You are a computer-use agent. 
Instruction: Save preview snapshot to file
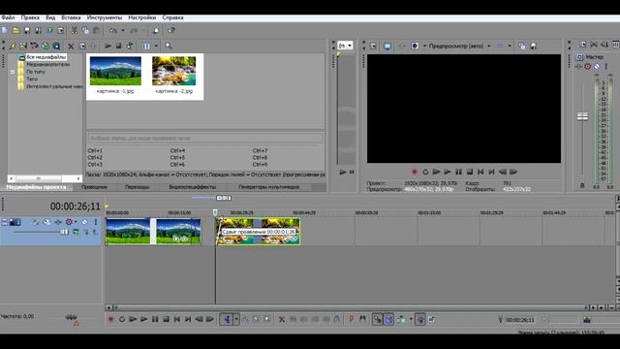(533, 46)
